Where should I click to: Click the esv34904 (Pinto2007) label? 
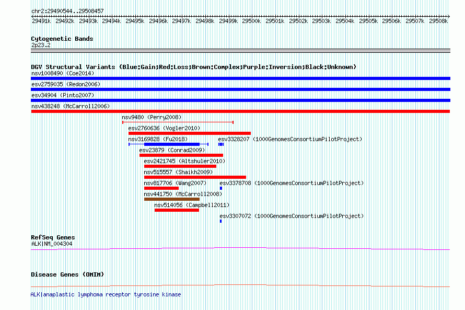63,95
